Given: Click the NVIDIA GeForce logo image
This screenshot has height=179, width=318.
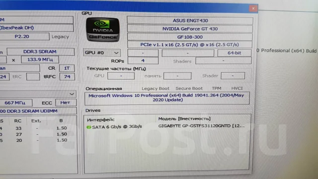Looking at the screenshot, I should [103, 30].
